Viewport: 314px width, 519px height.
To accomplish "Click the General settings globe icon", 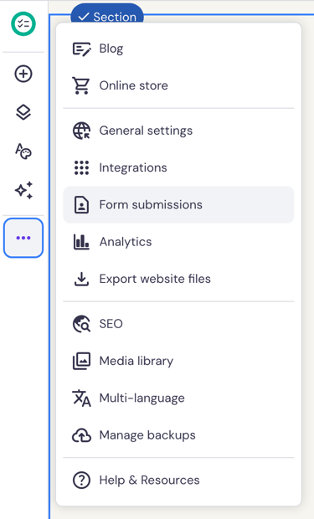I will pyautogui.click(x=81, y=131).
